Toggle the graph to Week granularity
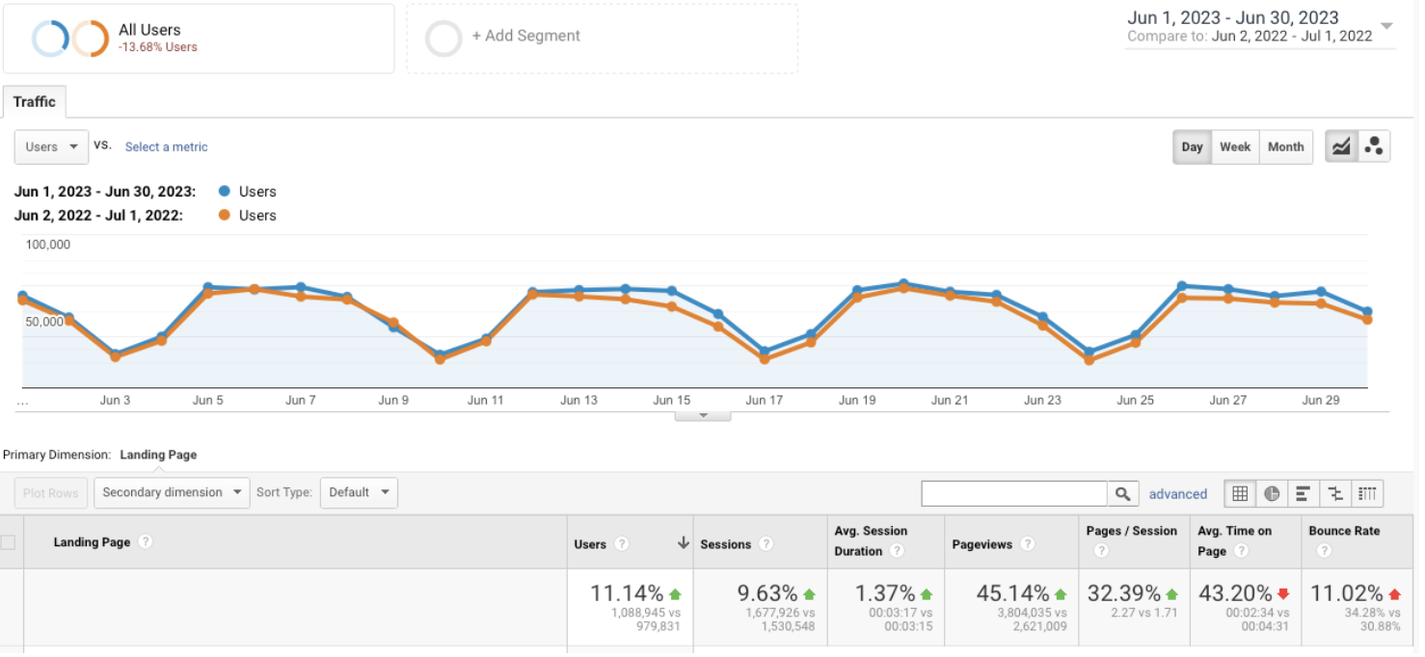The width and height of the screenshot is (1425, 657). click(x=1234, y=146)
